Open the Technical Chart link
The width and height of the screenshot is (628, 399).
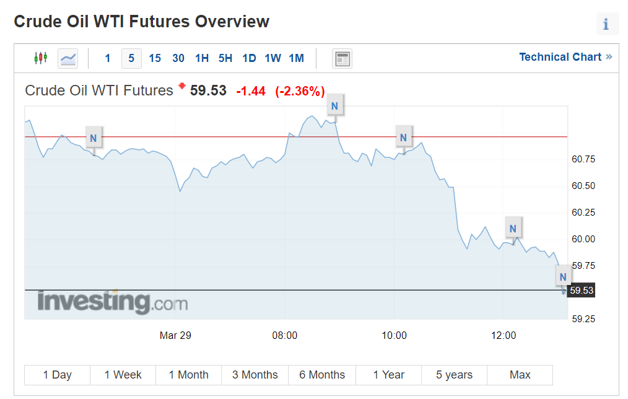[565, 57]
